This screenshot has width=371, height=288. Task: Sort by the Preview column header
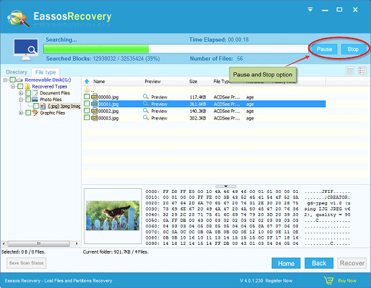(x=152, y=82)
